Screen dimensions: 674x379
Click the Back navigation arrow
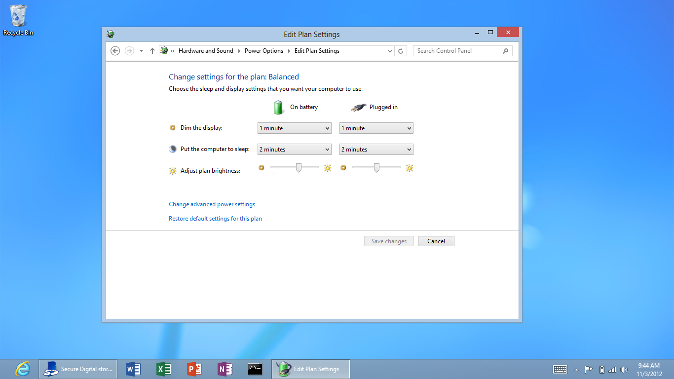click(115, 51)
